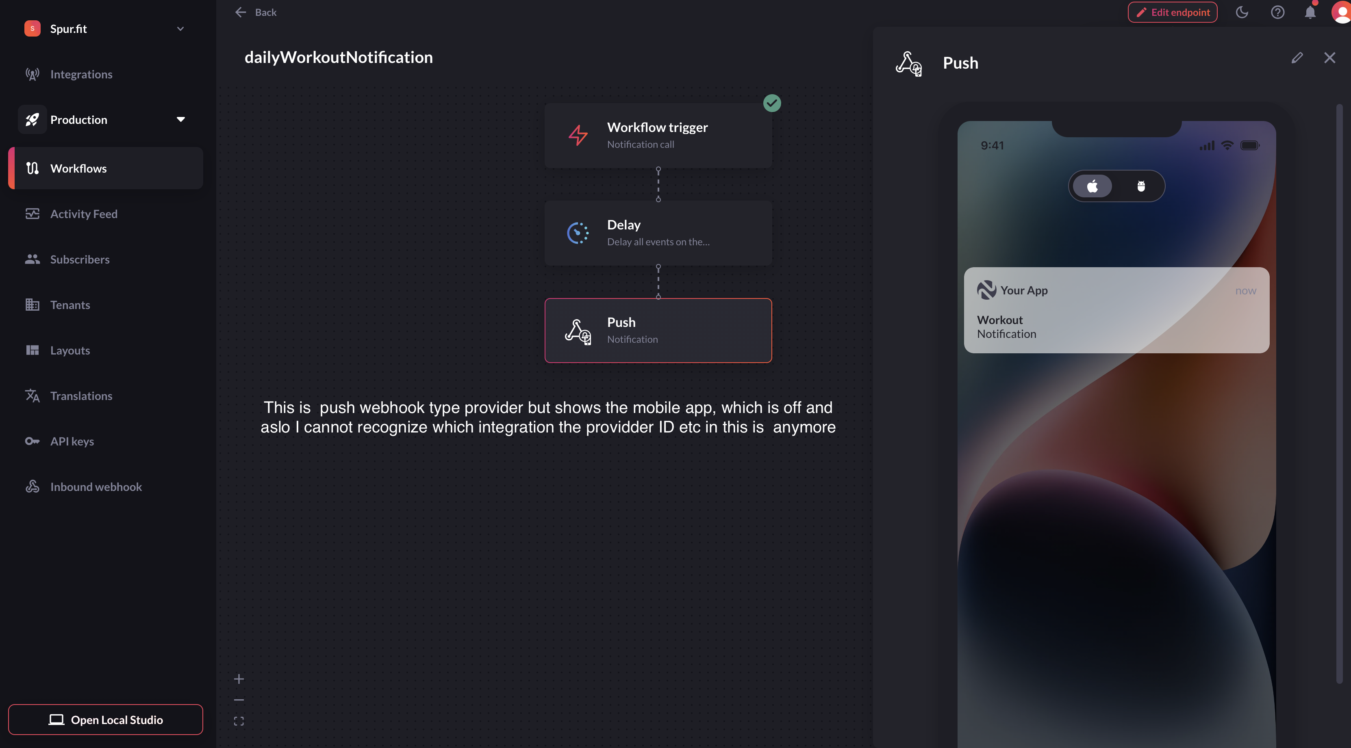Switch the preview to the iOS Apple icon

pos(1093,186)
